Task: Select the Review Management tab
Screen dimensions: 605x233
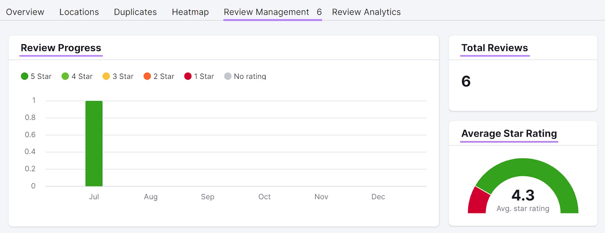Action: 272,12
